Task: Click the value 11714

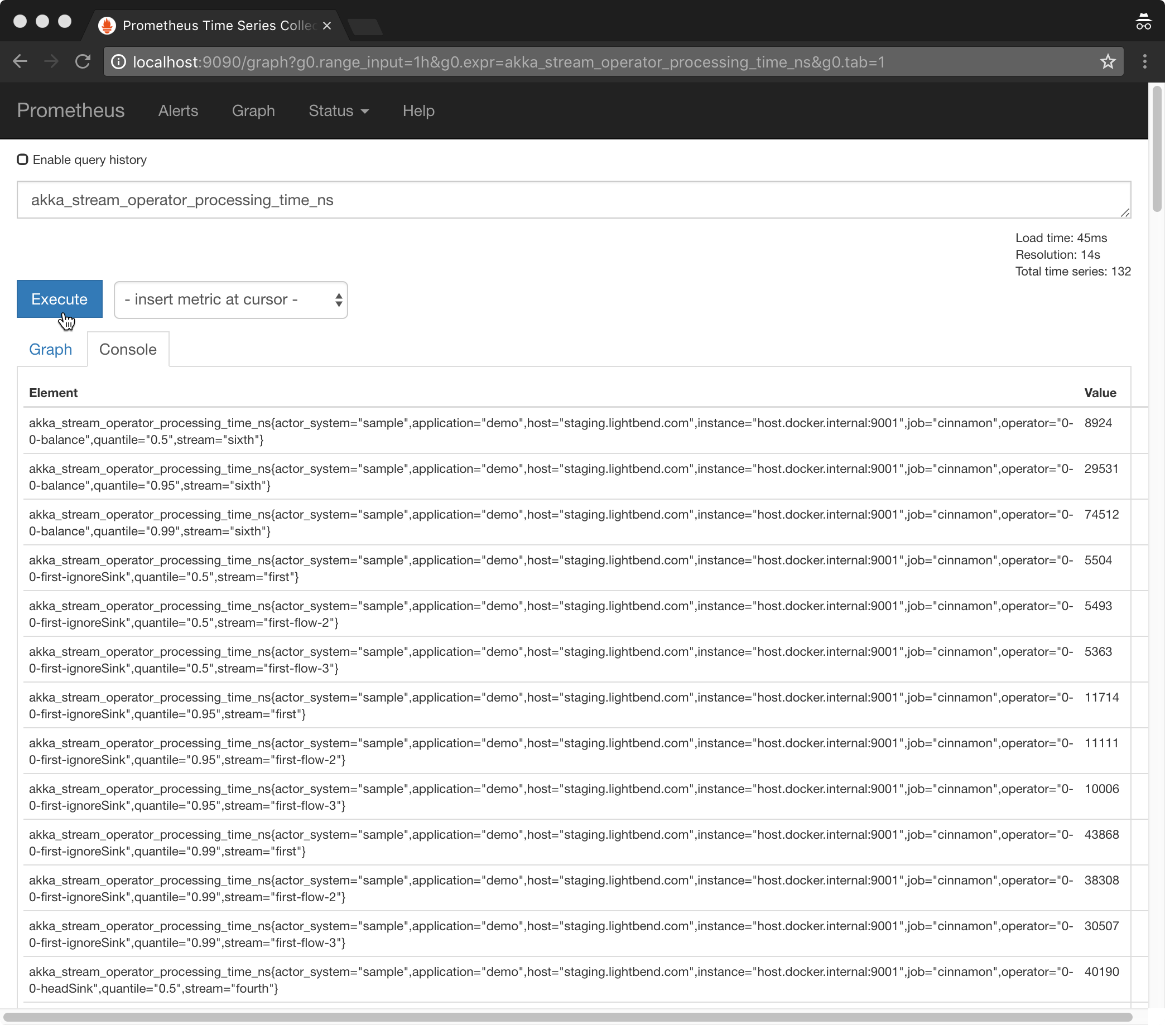Action: tap(1101, 697)
